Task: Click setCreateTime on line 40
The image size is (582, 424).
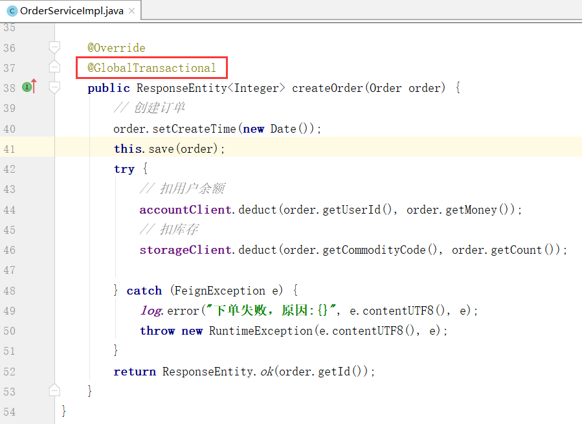Action: tap(194, 129)
